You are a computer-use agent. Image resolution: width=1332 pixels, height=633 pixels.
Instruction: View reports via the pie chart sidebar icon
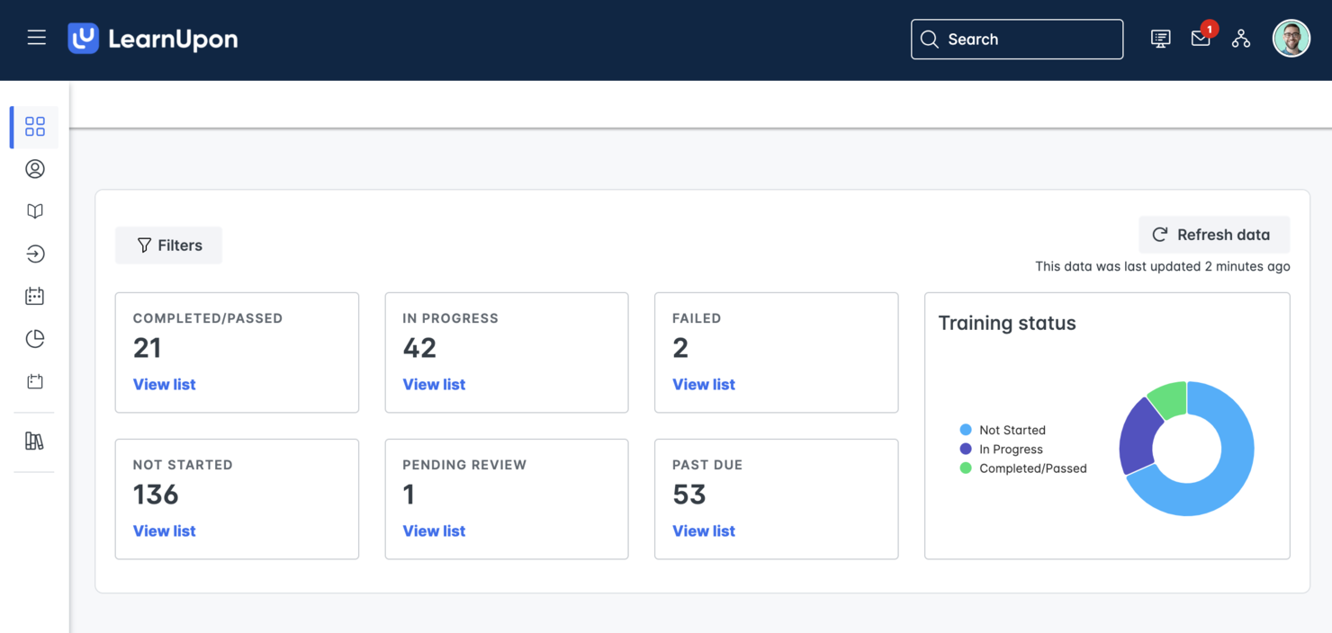[34, 338]
